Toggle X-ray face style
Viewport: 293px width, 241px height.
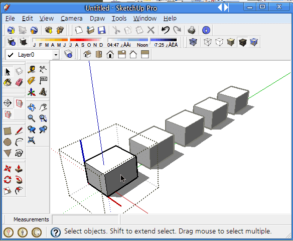pos(193,42)
